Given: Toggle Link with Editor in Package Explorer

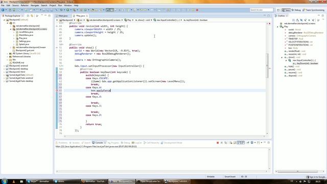Looking at the screenshot, I should [32, 16].
